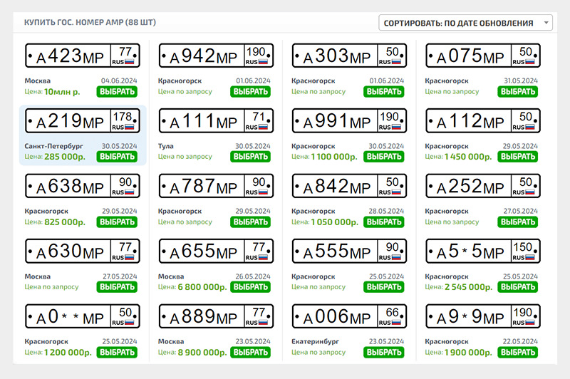Click the date 04.06.2024
Screen dimensions: 570x379
(119, 81)
